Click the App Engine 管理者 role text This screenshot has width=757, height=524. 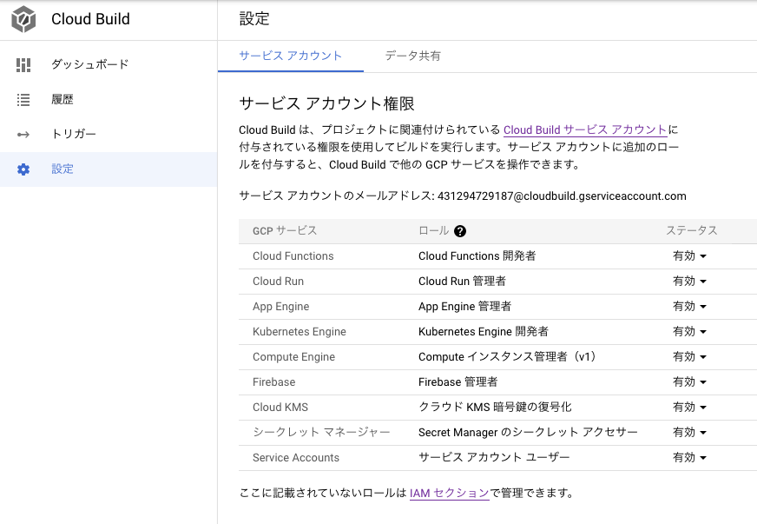coord(465,306)
